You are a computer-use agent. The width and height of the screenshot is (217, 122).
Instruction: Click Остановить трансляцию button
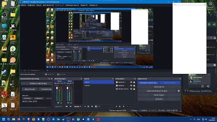pyautogui.click(x=148, y=83)
